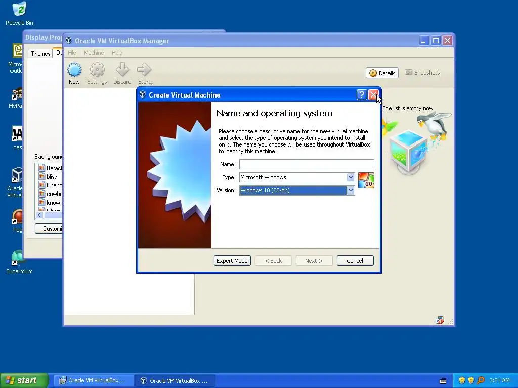Switch to second Oracle VM VirtualBox taskbar item
The height and width of the screenshot is (388, 518).
(x=175, y=380)
